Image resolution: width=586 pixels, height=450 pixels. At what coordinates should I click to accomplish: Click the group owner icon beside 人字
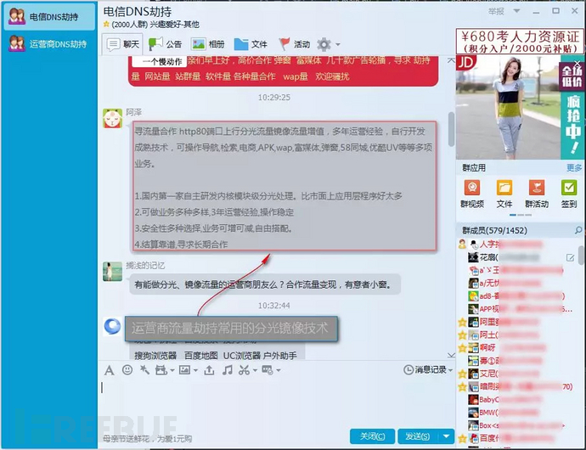click(462, 244)
